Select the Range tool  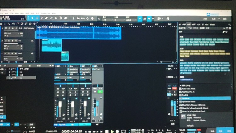[x=37, y=18]
